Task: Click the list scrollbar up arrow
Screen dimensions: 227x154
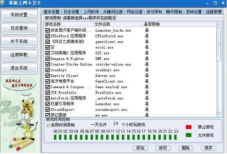Action: tap(219, 24)
